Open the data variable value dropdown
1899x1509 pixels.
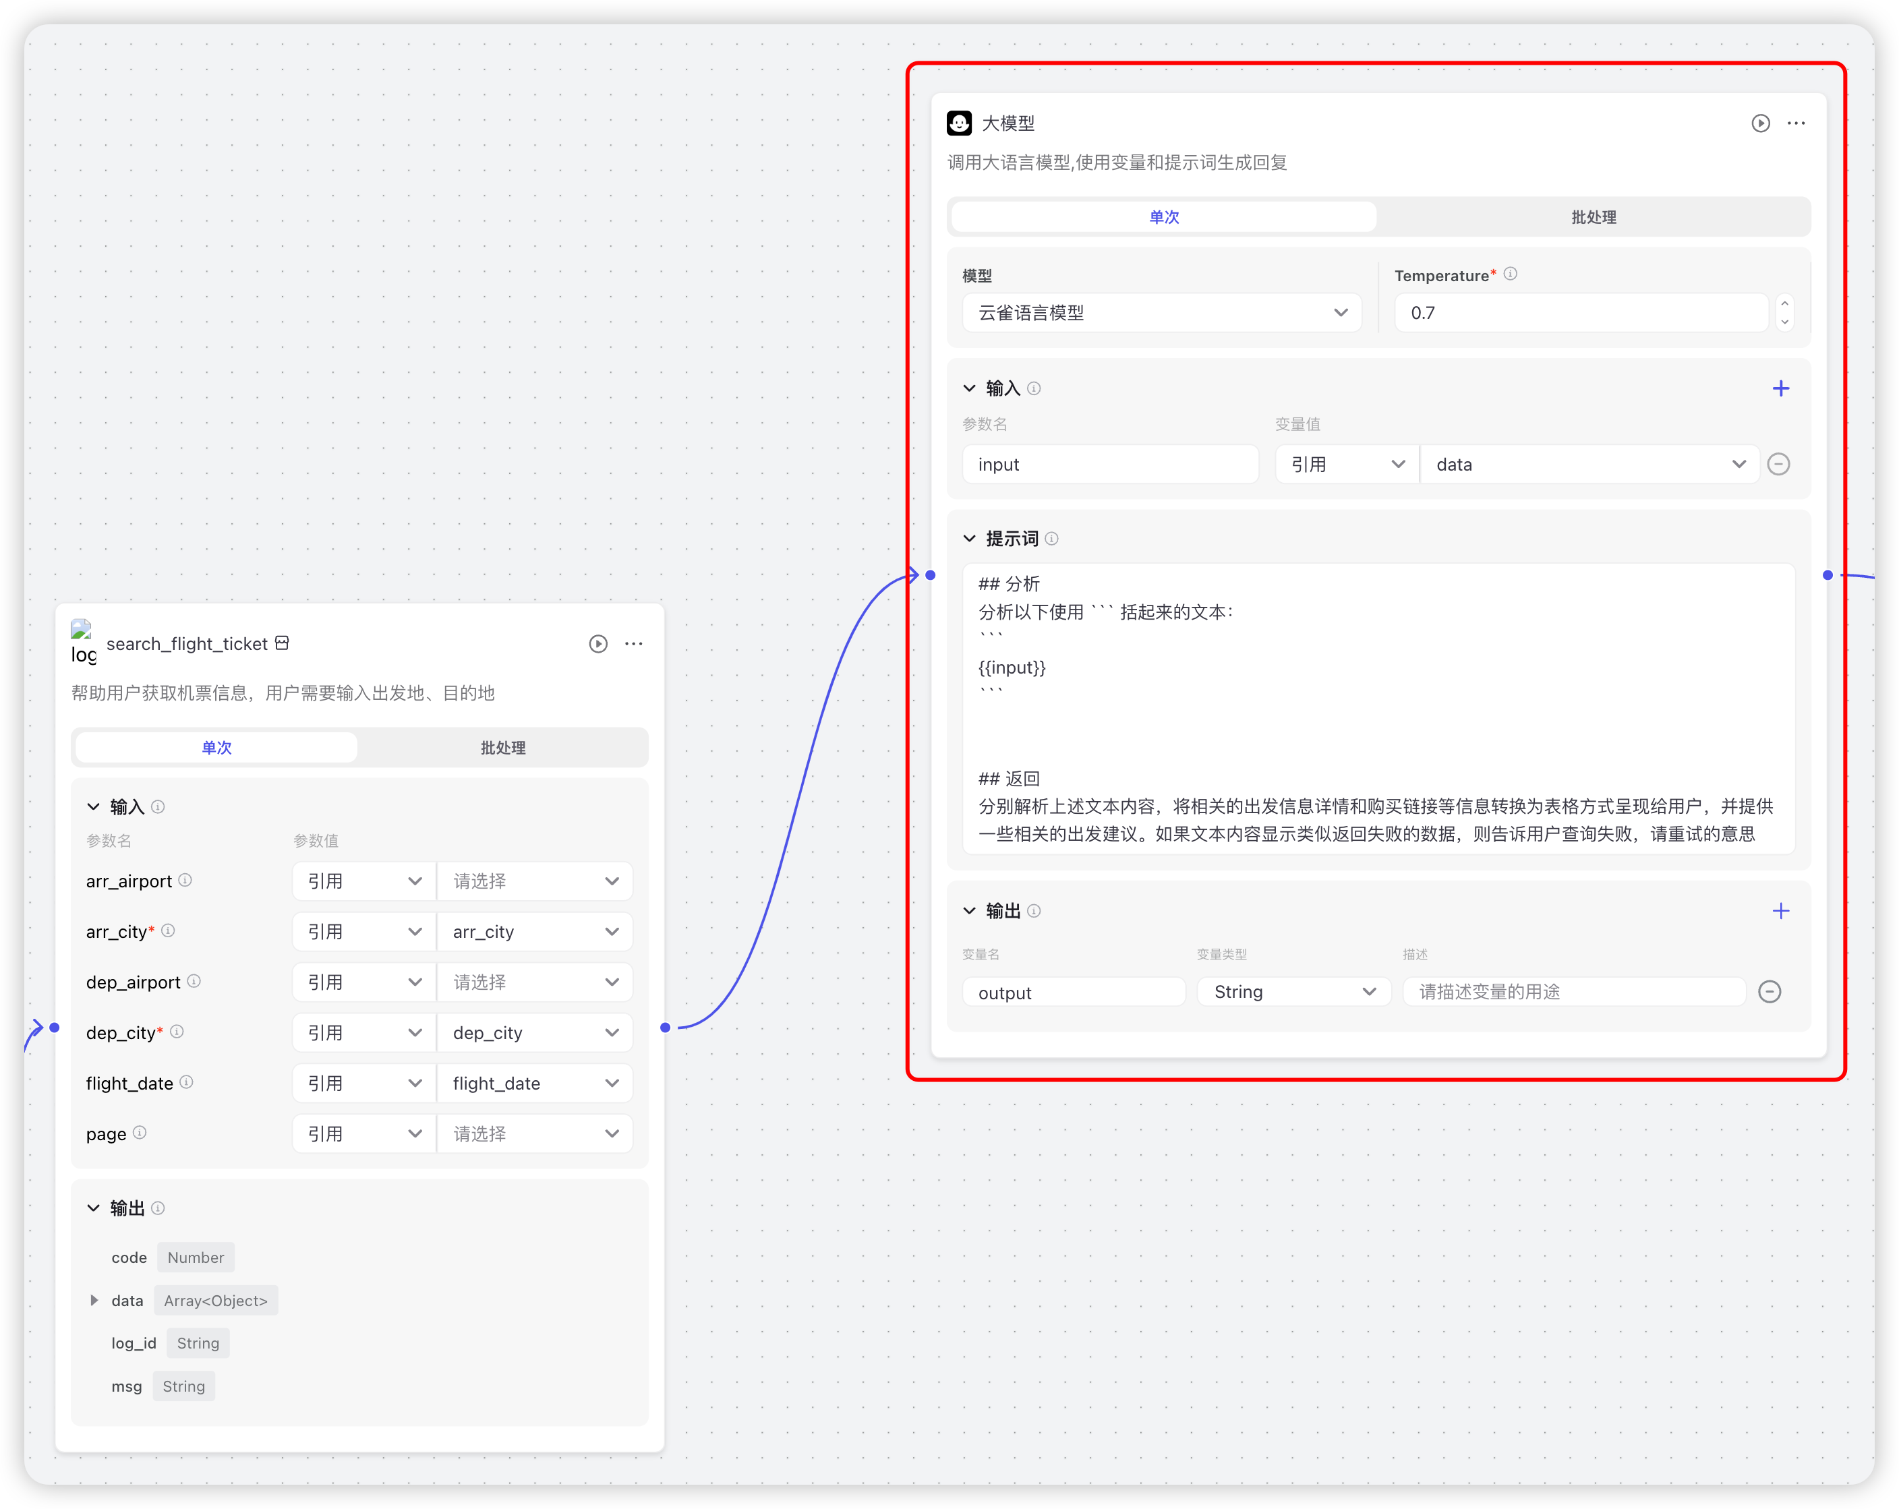1590,465
